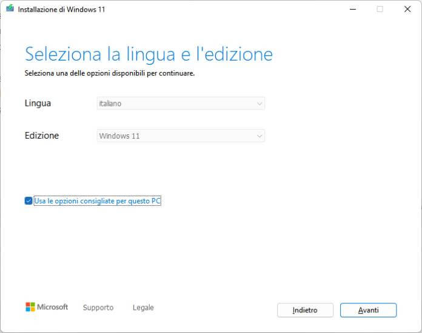Uncheck 'Usa le opzioni consigliate per questo PC'

pos(28,201)
